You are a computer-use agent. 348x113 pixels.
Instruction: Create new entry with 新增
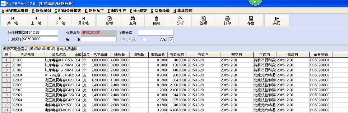(x=109, y=20)
